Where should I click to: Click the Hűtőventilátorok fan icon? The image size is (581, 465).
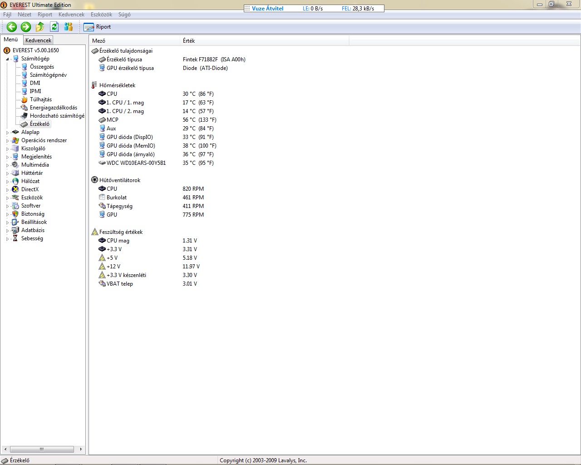click(x=95, y=180)
